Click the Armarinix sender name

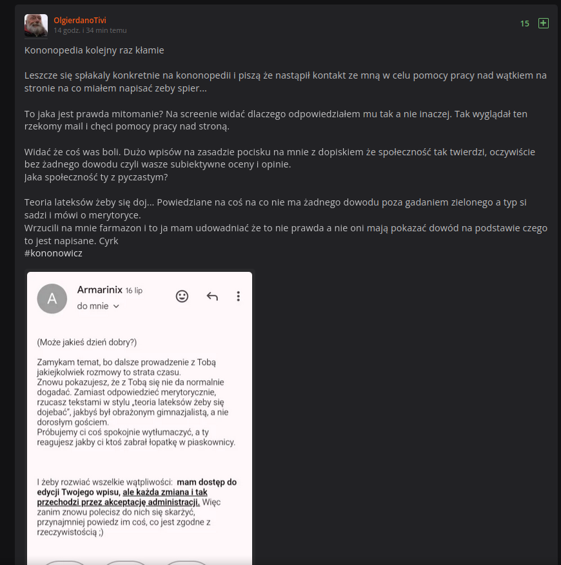coord(99,290)
